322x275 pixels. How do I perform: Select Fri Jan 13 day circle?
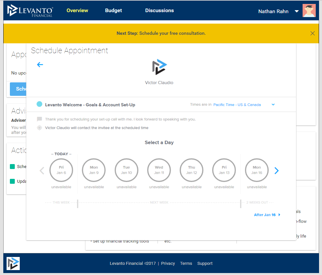click(224, 170)
